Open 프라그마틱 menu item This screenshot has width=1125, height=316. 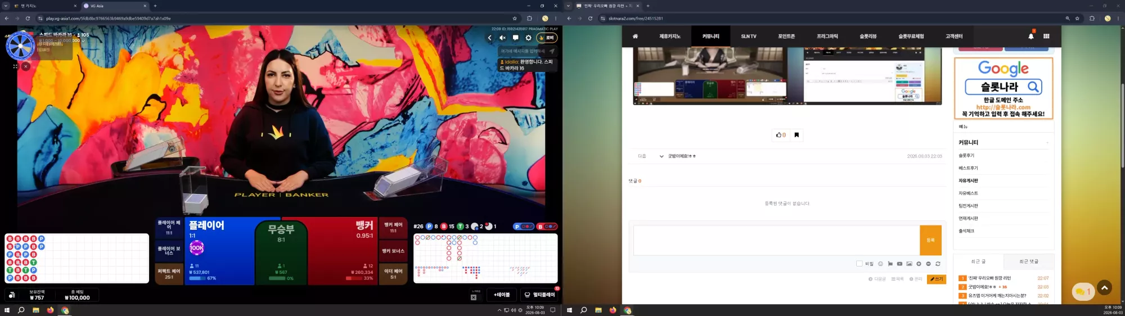click(x=827, y=36)
